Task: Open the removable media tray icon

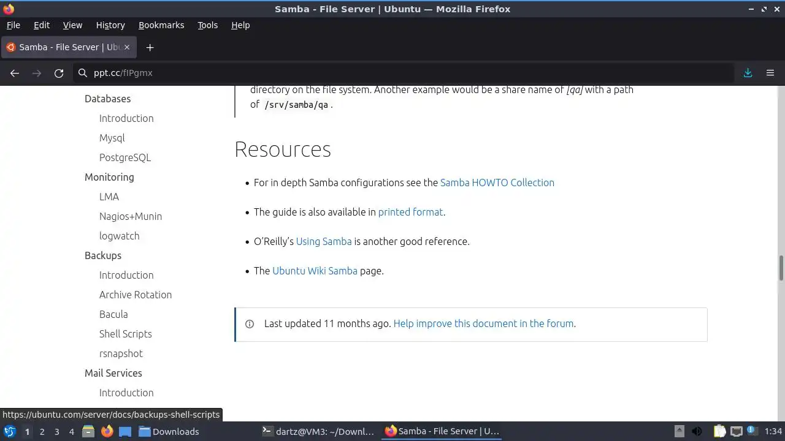Action: 679,431
